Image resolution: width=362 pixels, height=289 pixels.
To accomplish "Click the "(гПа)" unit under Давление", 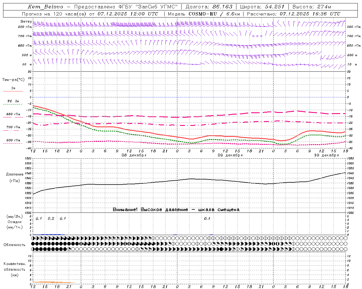I will [15, 181].
